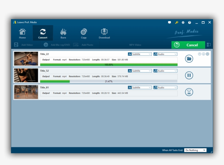This screenshot has width=224, height=165.
Task: Open the Subtitle selector icon for Title_22
Action: (x=130, y=54)
